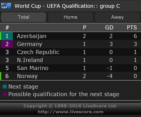Open the Germany team entry
The height and width of the screenshot is (117, 141).
coord(70,44)
